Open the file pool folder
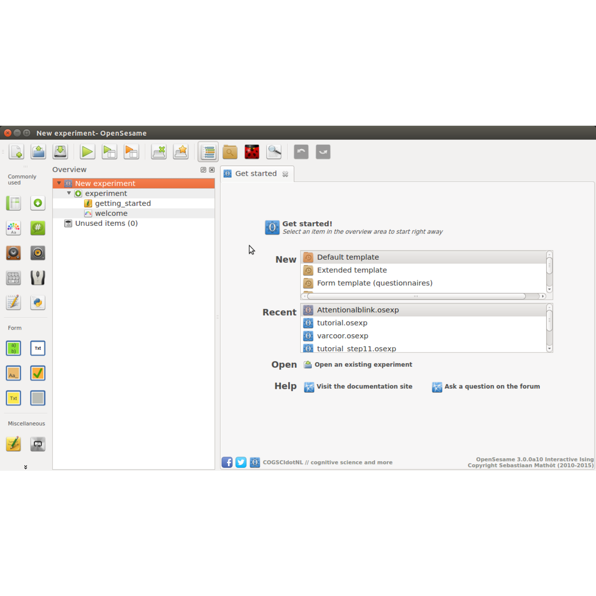This screenshot has width=596, height=596. [x=230, y=152]
